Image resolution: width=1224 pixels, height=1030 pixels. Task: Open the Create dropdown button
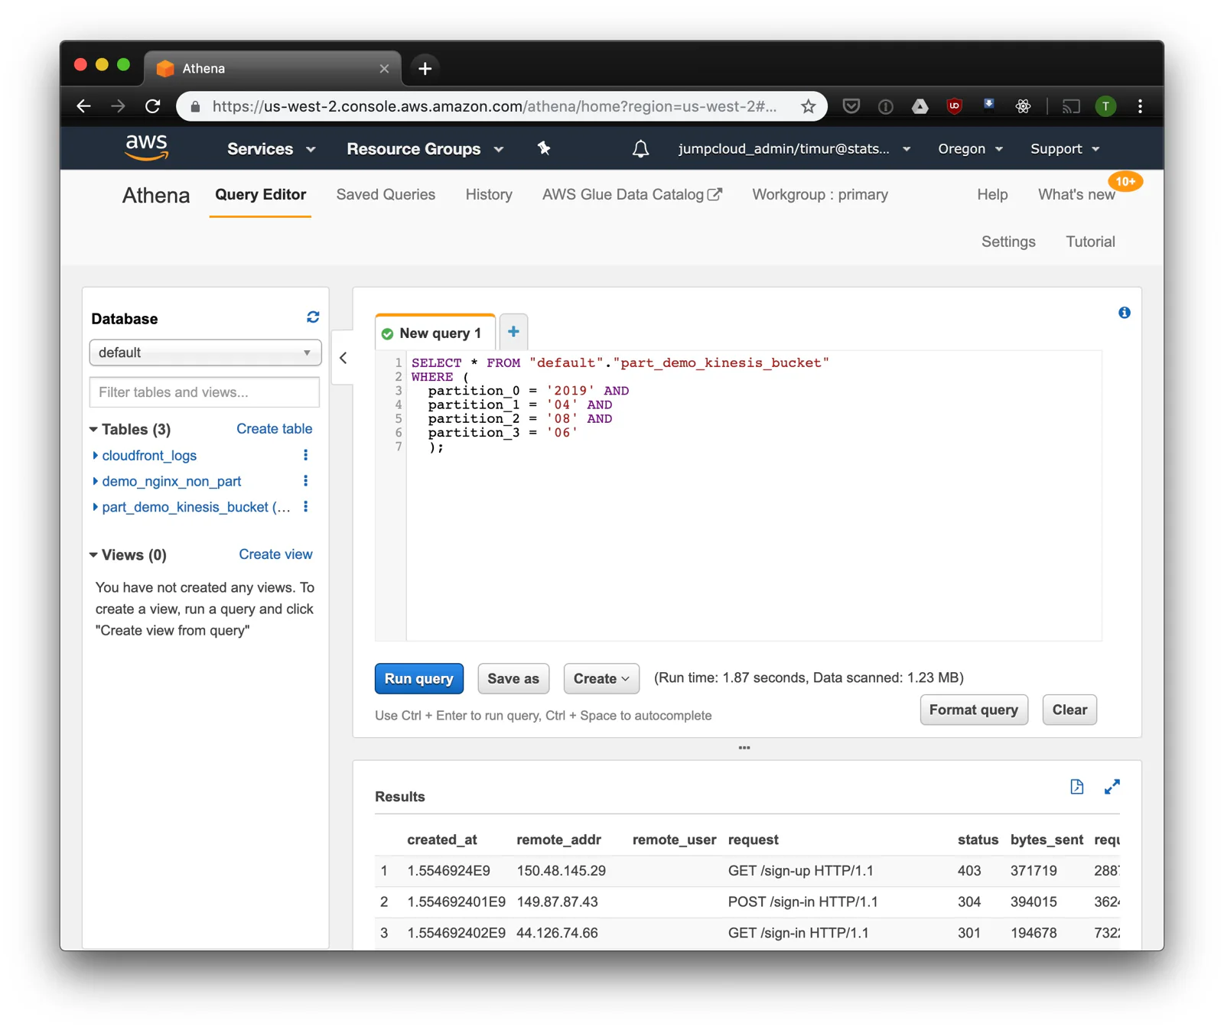click(x=601, y=678)
